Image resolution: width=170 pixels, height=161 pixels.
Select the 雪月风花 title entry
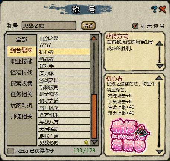(x=64, y=107)
